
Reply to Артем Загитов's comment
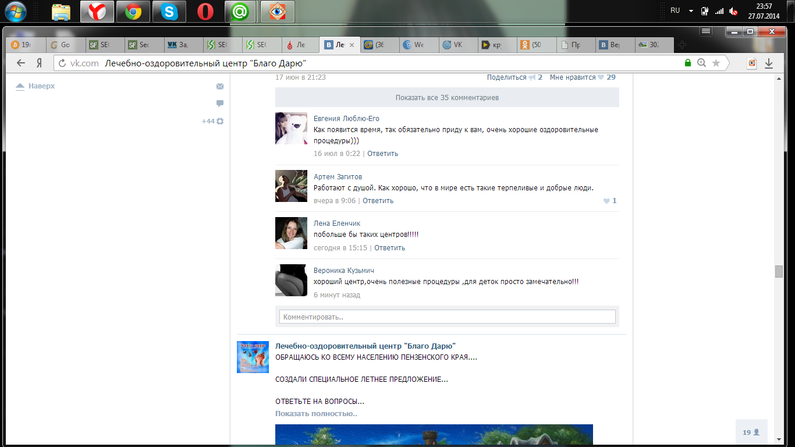click(x=378, y=201)
